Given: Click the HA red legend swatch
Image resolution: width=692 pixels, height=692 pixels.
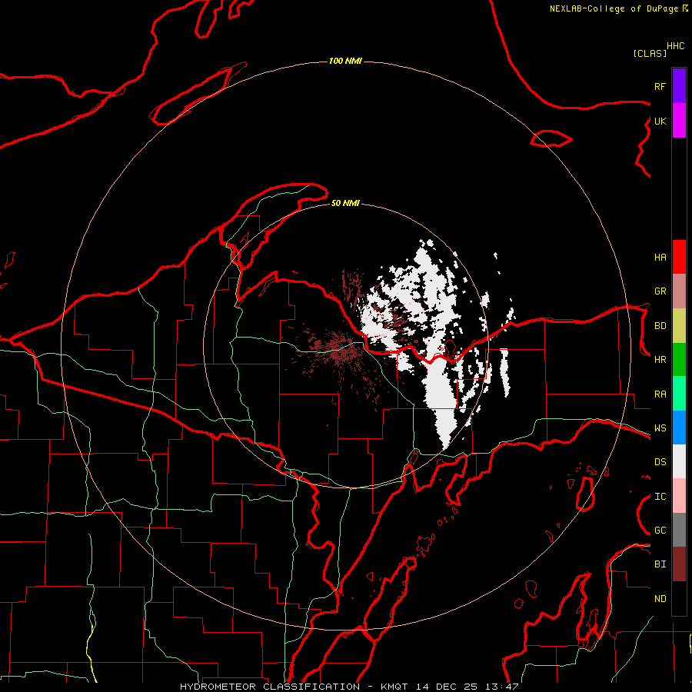Looking at the screenshot, I should pos(679,257).
